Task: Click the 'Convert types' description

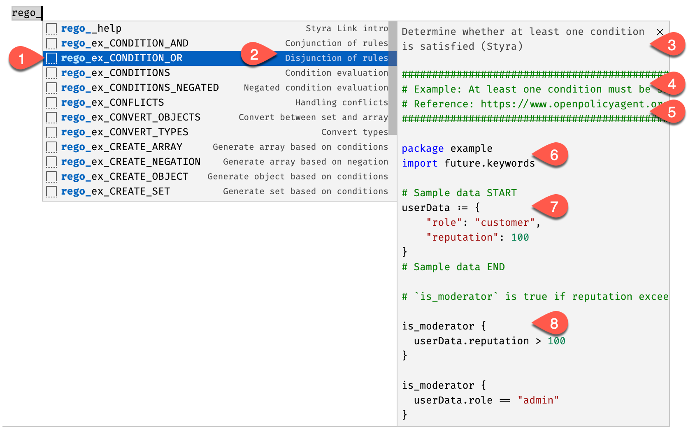Action: tap(355, 132)
